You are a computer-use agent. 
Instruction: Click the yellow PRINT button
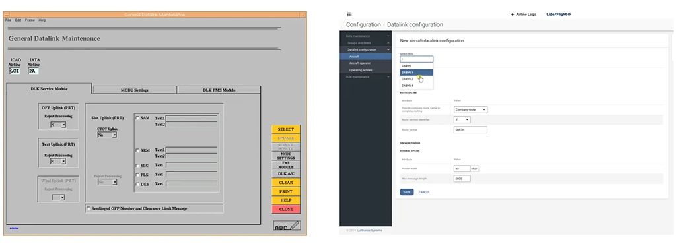coord(286,191)
